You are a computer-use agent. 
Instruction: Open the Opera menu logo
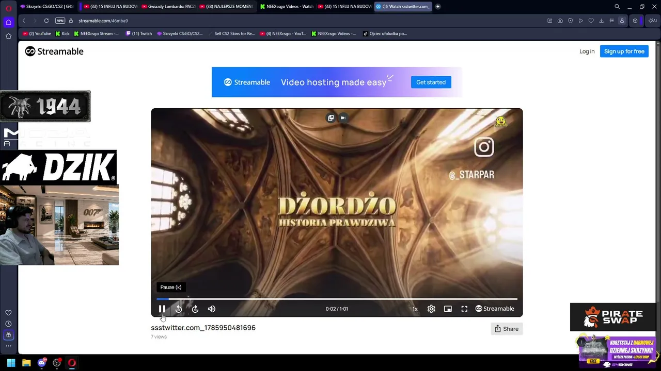pyautogui.click(x=8, y=8)
